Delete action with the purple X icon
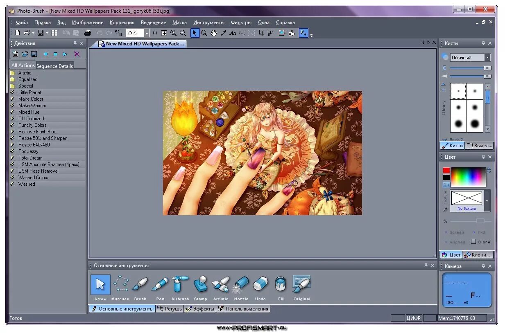Viewport: 505px width, 333px height. click(77, 54)
